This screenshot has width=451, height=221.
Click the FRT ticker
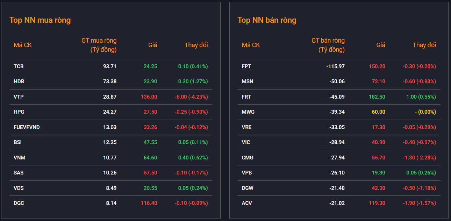pos(246,97)
